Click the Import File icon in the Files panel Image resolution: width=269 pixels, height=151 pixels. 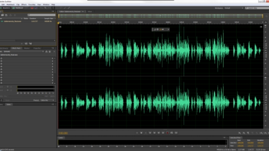click(6, 15)
